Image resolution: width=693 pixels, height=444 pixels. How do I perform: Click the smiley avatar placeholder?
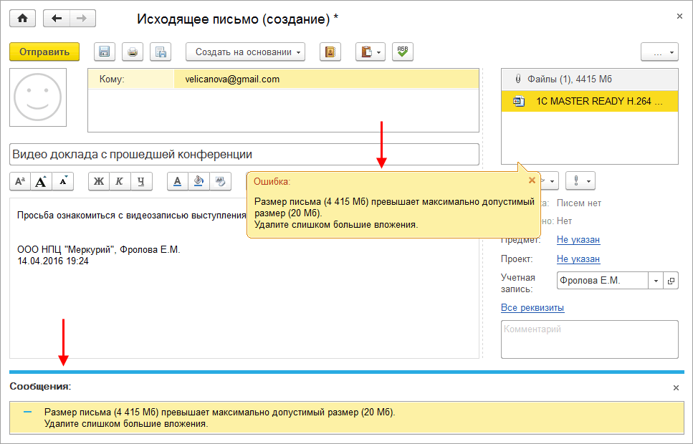(38, 97)
